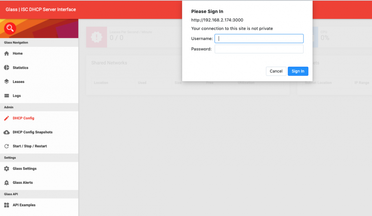372x216 pixels.
Task: Click the leases-per-second alert badge icon
Action: click(97, 37)
